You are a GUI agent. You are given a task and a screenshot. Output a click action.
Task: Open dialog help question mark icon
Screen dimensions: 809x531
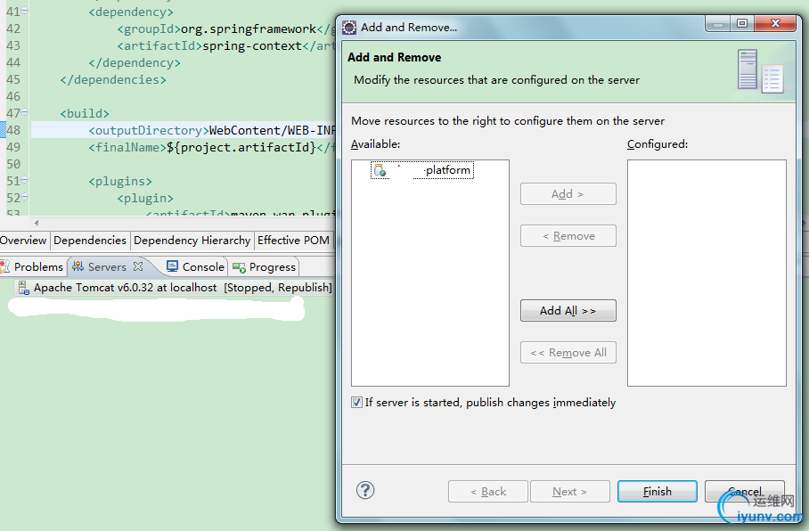coord(365,490)
